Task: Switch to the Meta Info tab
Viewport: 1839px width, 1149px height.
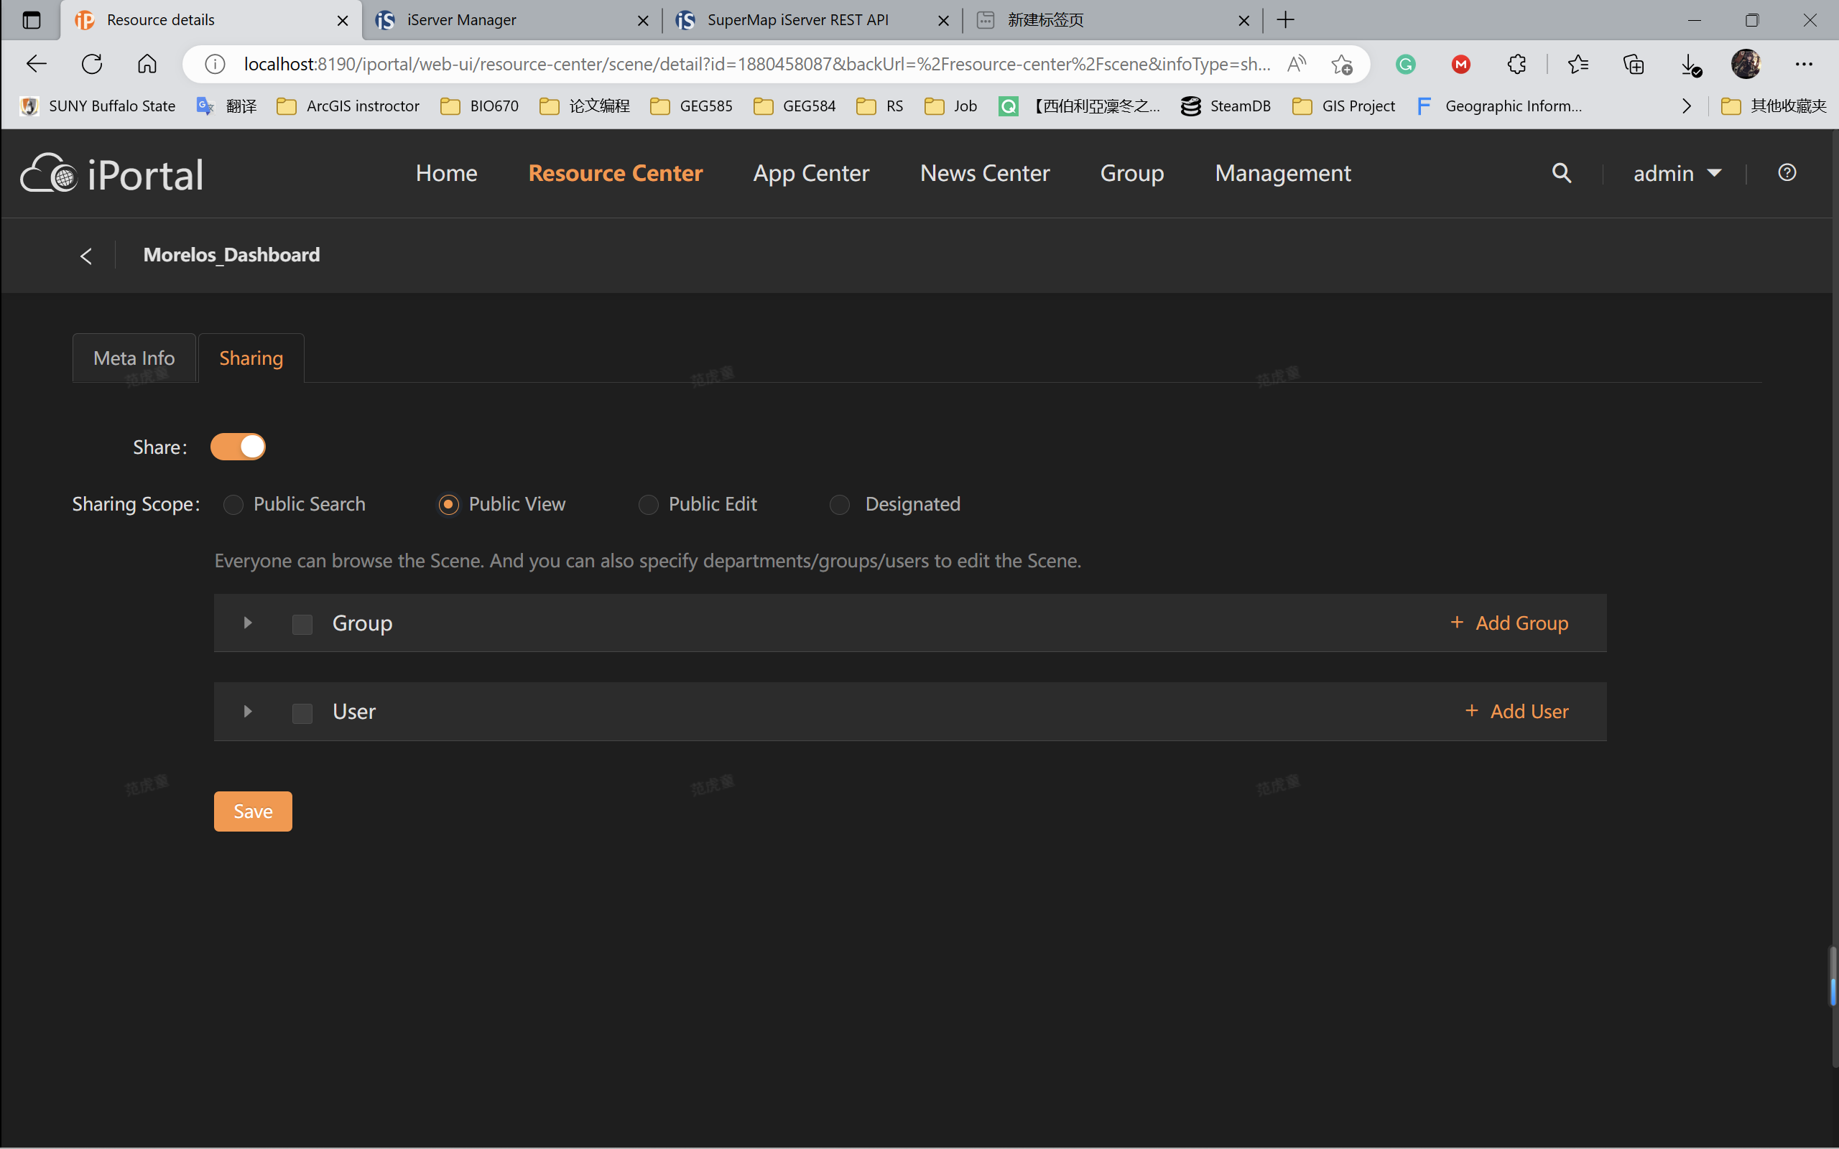Action: 134,358
